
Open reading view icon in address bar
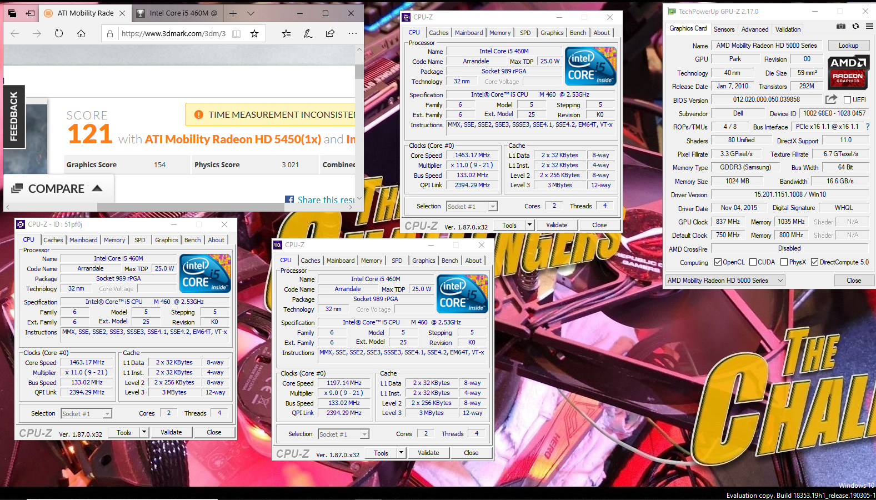(x=236, y=33)
